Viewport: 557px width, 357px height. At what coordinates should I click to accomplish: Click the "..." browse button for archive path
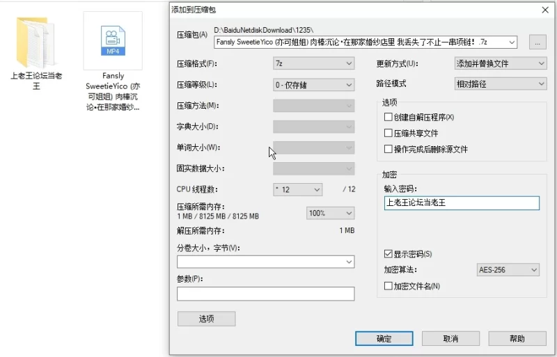pos(537,42)
